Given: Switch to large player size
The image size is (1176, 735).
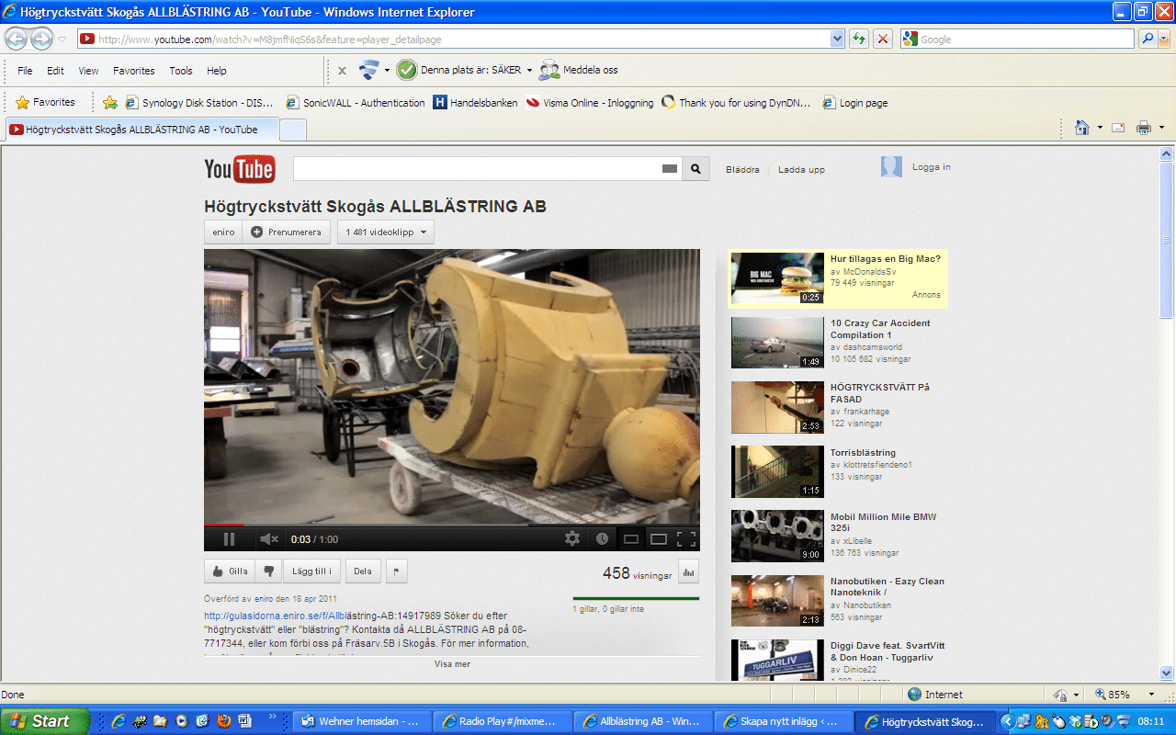Looking at the screenshot, I should point(659,539).
